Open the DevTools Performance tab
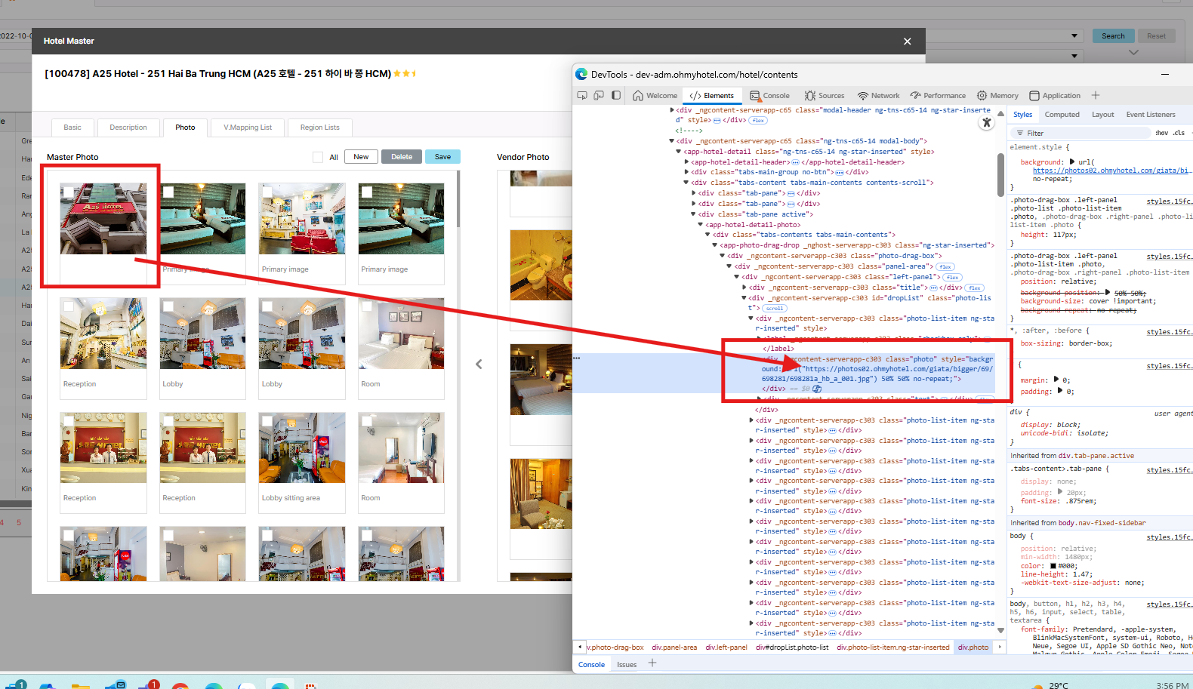 tap(938, 96)
